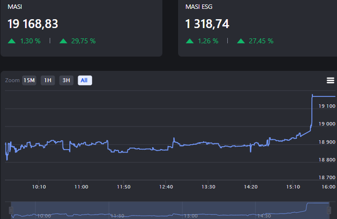Click the 12:40 x-axis time label

[x=166, y=187]
